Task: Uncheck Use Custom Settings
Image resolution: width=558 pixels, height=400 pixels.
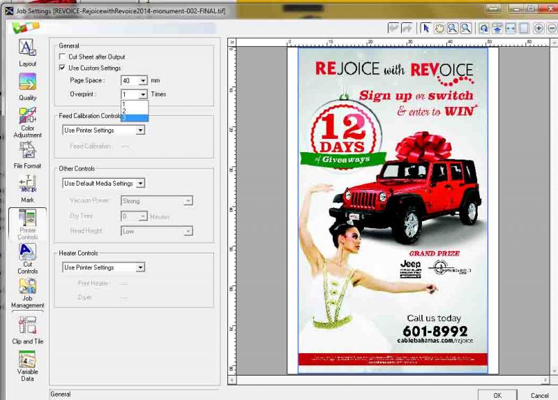Action: tap(62, 68)
